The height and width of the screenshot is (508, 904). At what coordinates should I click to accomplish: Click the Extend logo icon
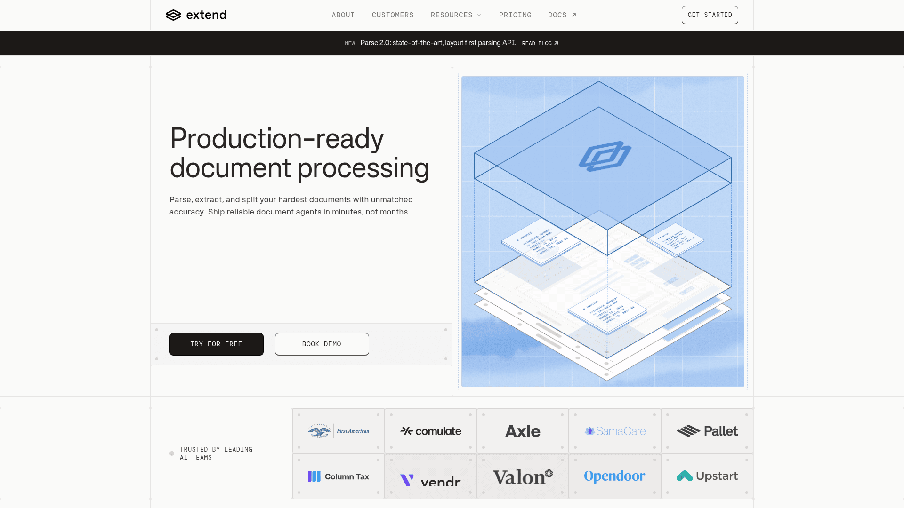pos(173,15)
